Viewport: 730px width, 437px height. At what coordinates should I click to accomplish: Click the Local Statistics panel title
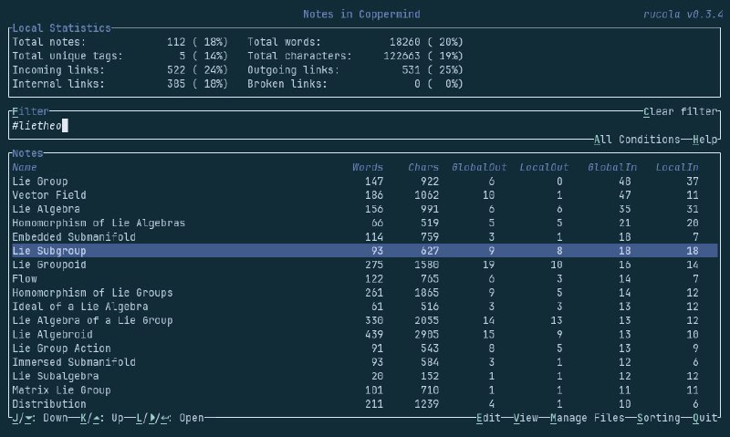click(61, 28)
